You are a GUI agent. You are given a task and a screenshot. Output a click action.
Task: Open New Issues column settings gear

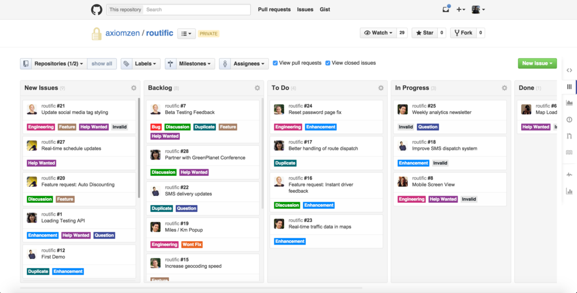click(134, 88)
